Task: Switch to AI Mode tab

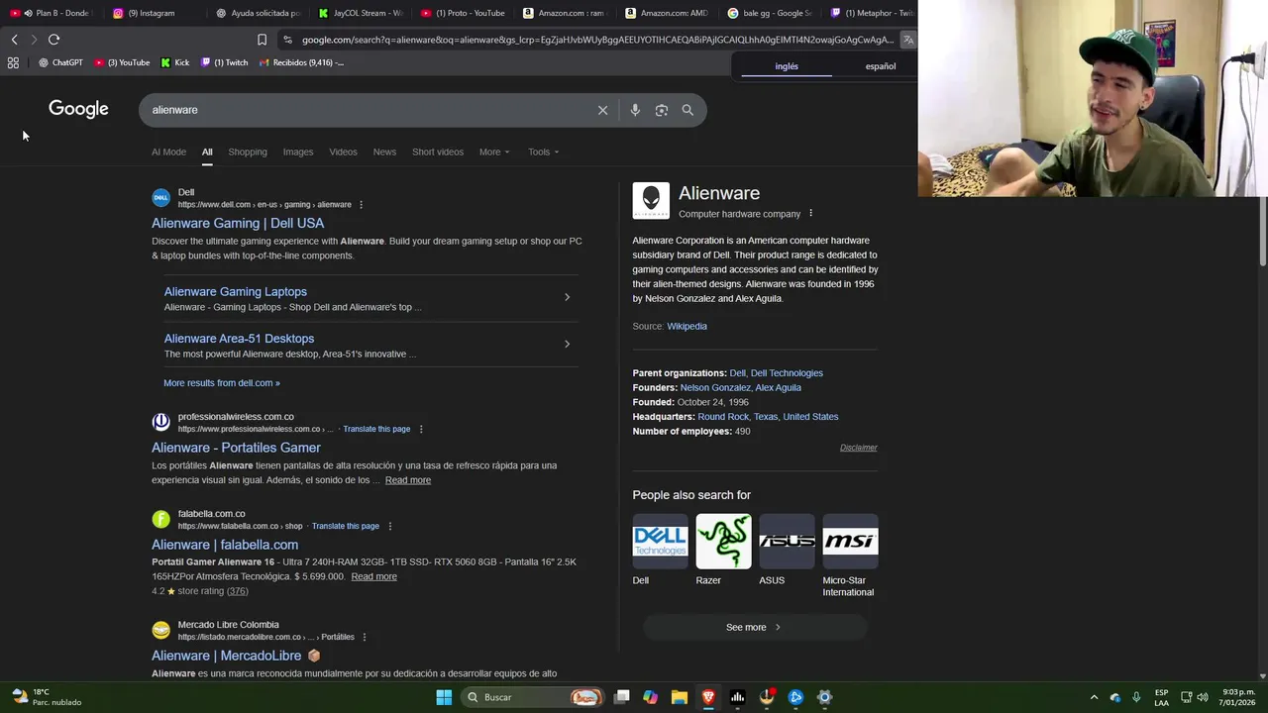Action: [168, 152]
